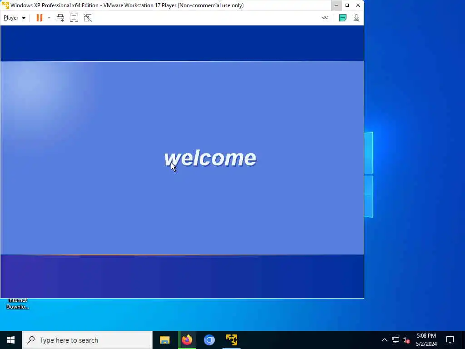
Task: Switch to VMware Player taskbar icon
Action: click(x=232, y=340)
